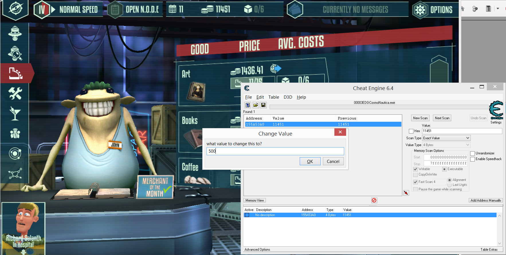506x255 pixels.
Task: Click the Cheat Engine open process icon
Action: [248, 105]
